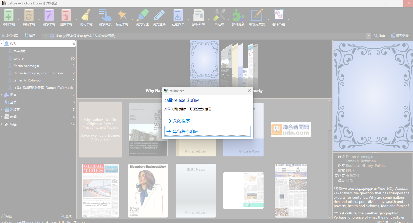Screen dimensions: 413x223
Task: Click Get Books online (在线找书) icon
Action: 178,15
